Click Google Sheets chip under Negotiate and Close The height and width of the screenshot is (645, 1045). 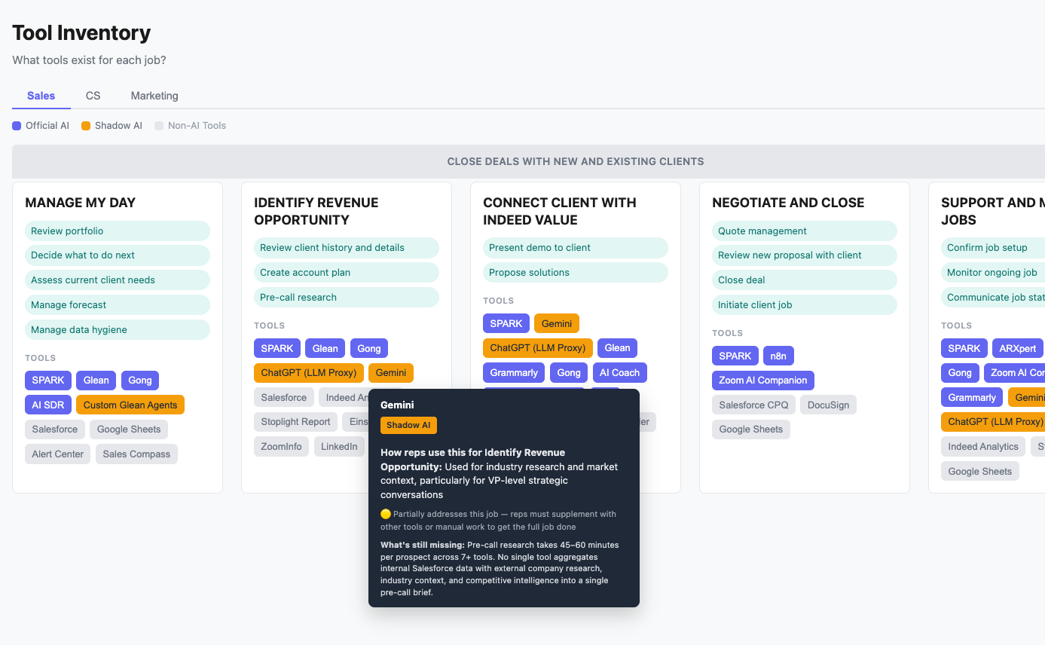click(x=751, y=429)
